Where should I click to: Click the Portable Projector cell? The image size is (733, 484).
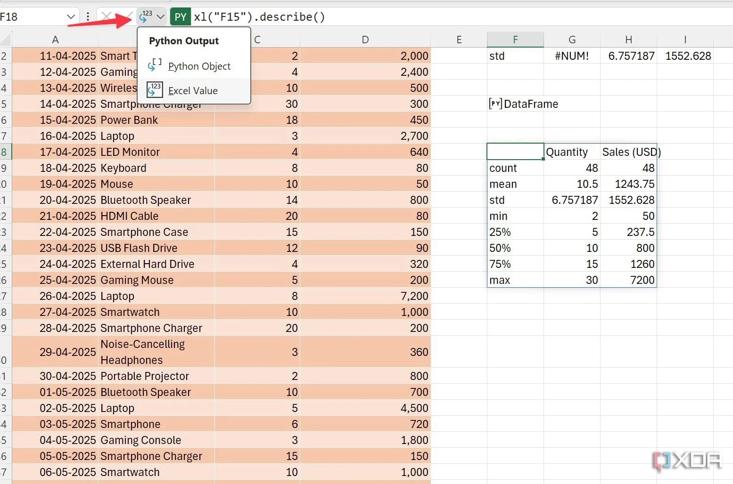tap(156, 376)
